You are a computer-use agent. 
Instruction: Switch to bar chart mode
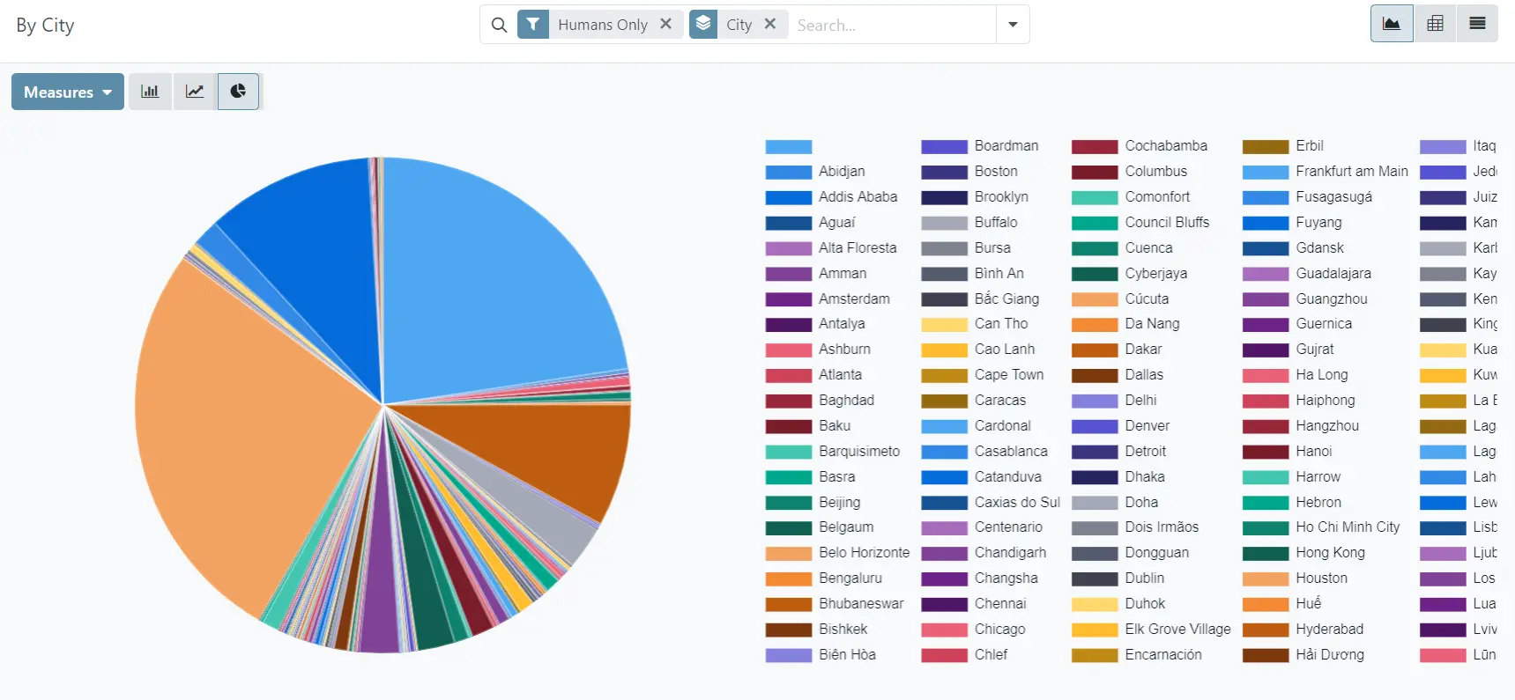150,92
